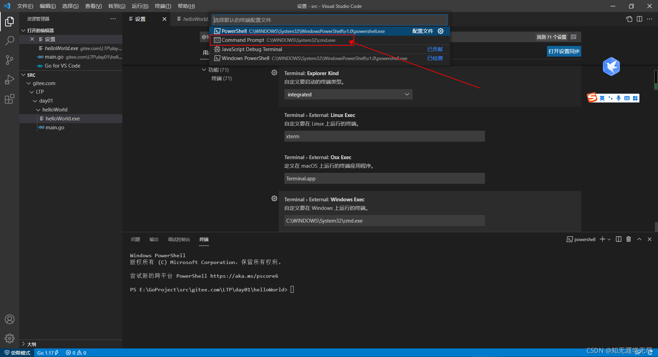Open gear menu for Windows Exec setting

click(x=274, y=199)
